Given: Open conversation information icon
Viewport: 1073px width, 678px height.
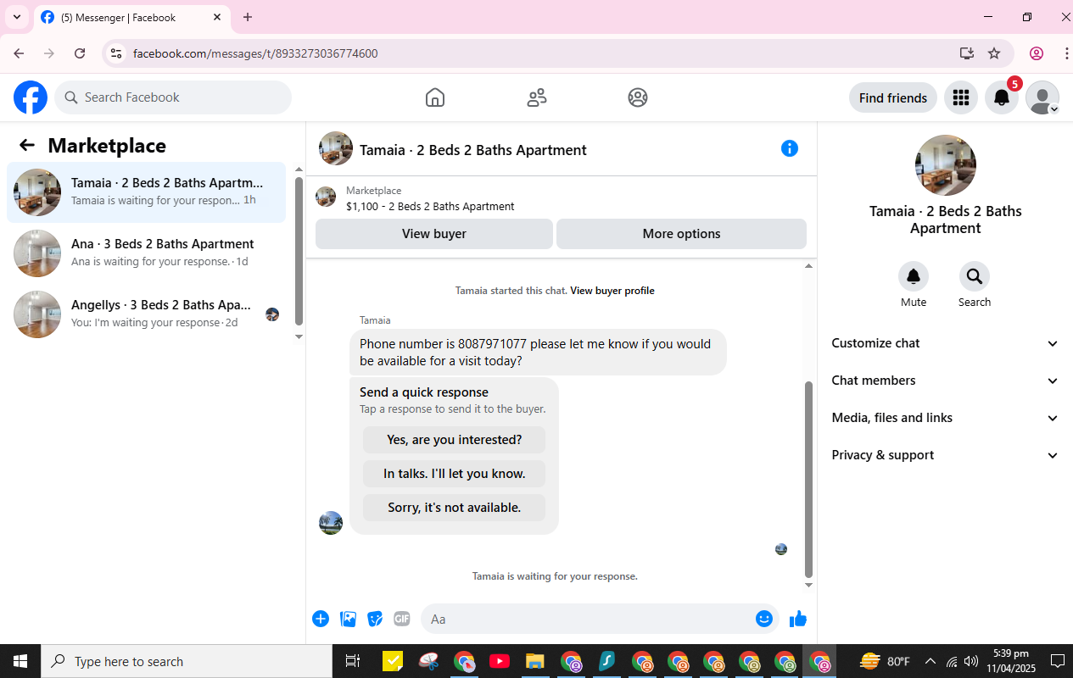Looking at the screenshot, I should [x=790, y=148].
